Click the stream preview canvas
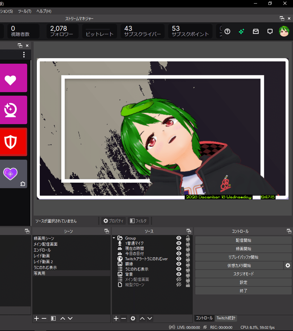The width and height of the screenshot is (293, 331). point(163,129)
